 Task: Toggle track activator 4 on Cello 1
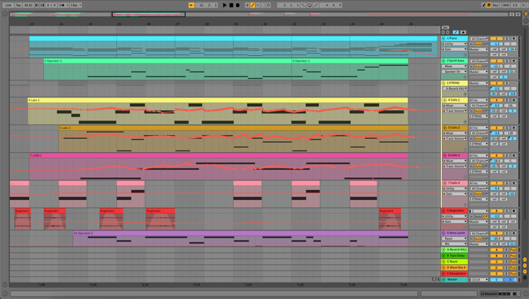[496, 100]
